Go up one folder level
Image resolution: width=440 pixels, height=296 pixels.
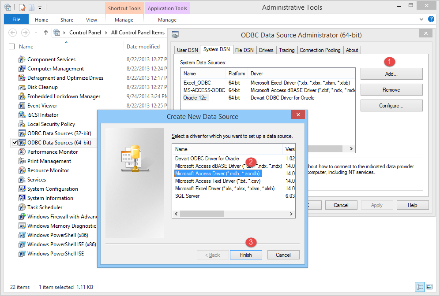pos(46,33)
